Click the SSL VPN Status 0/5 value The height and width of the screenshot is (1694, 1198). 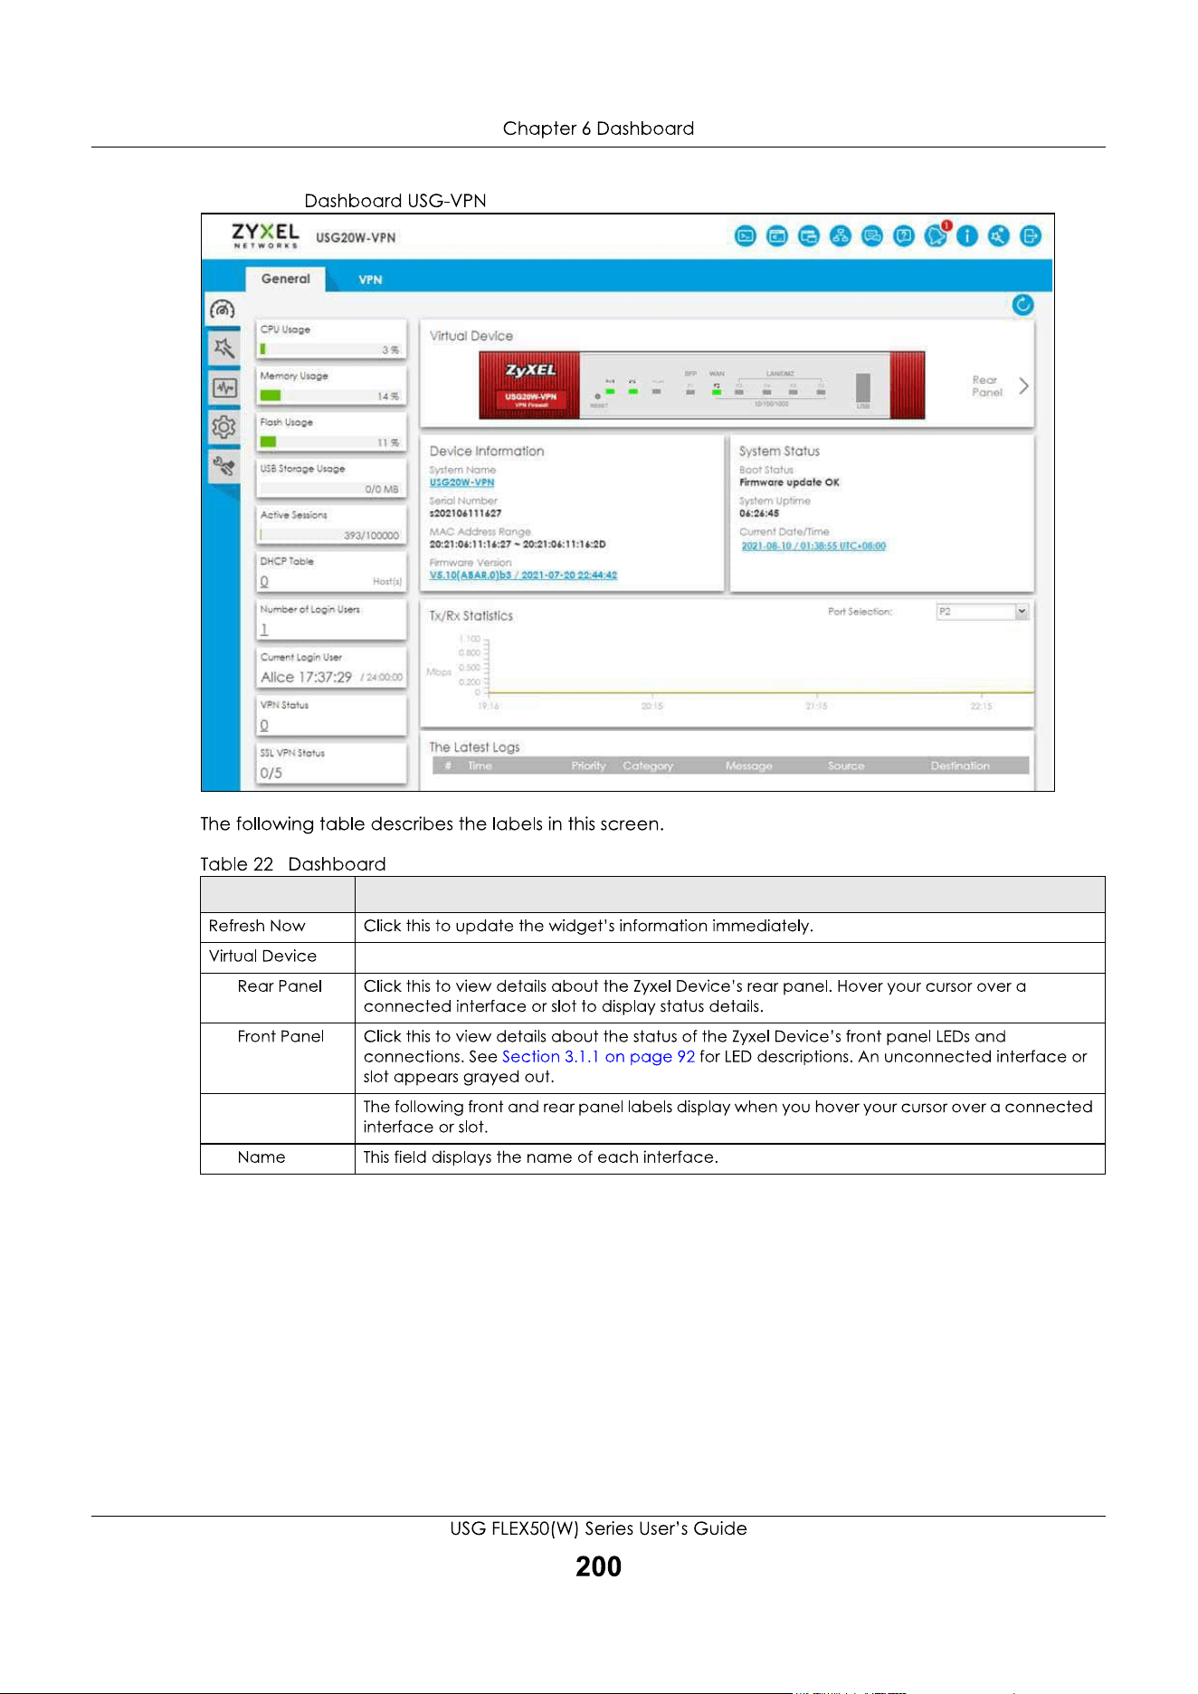tap(271, 774)
